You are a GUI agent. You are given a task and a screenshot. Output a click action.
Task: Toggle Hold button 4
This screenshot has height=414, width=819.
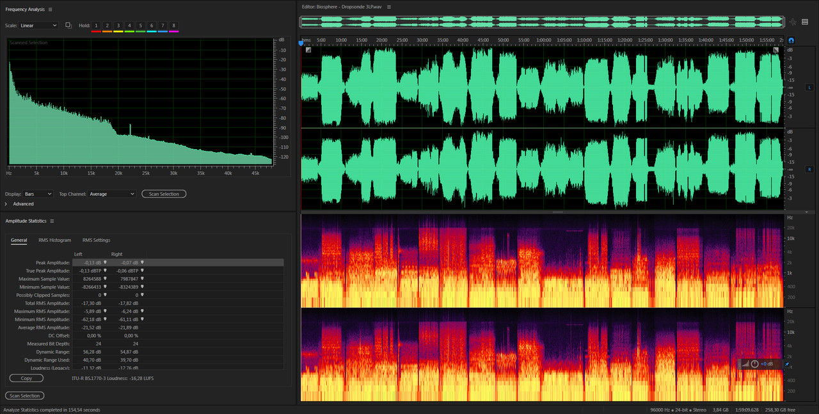[129, 26]
